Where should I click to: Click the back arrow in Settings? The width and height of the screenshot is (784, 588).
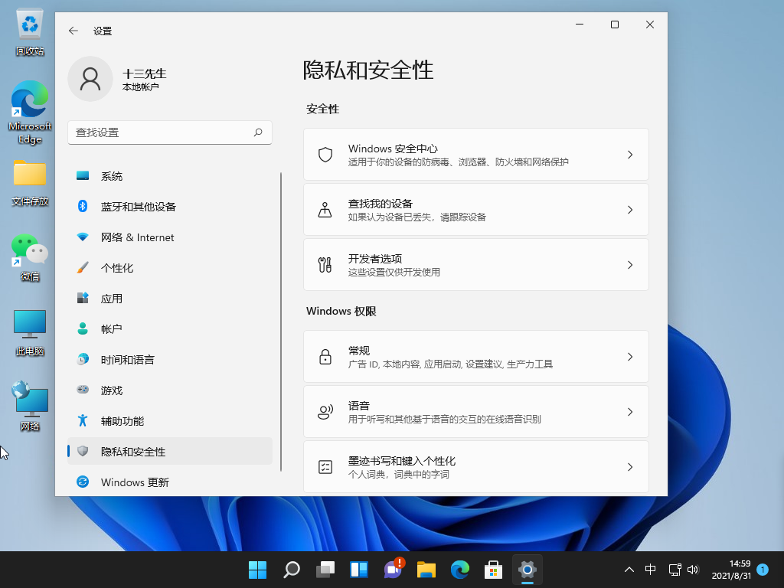(73, 31)
